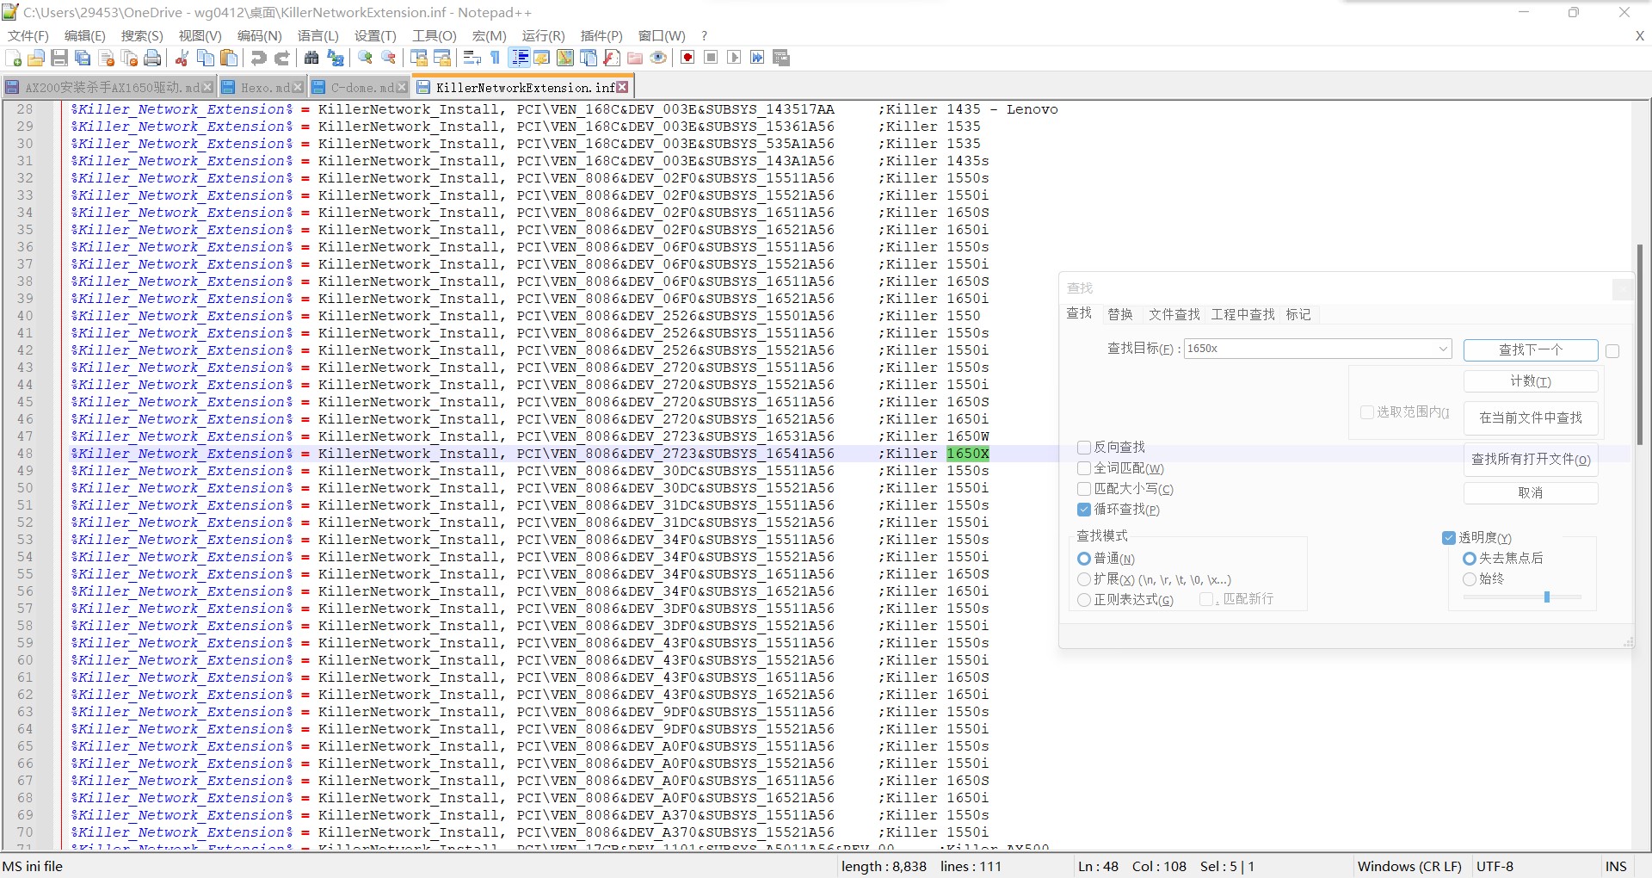Click the Close document toolbar icon

pyautogui.click(x=107, y=58)
